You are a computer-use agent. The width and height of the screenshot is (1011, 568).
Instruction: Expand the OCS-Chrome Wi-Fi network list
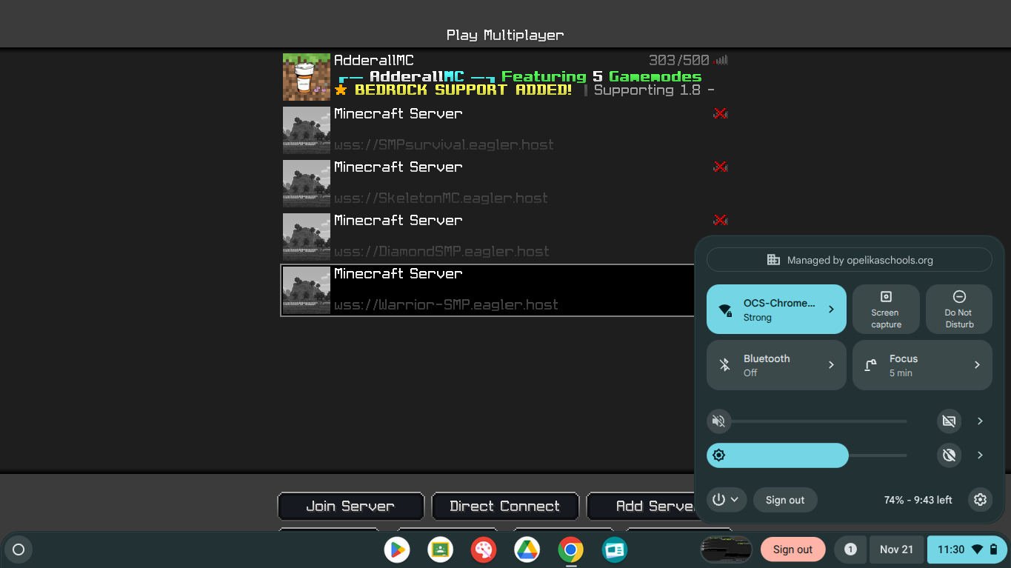tap(831, 310)
